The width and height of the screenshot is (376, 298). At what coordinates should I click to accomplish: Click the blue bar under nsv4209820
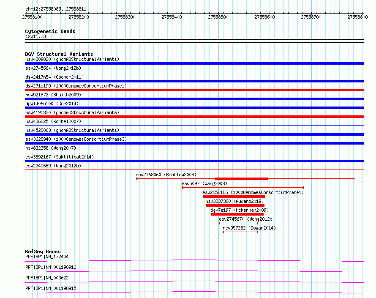click(x=194, y=63)
